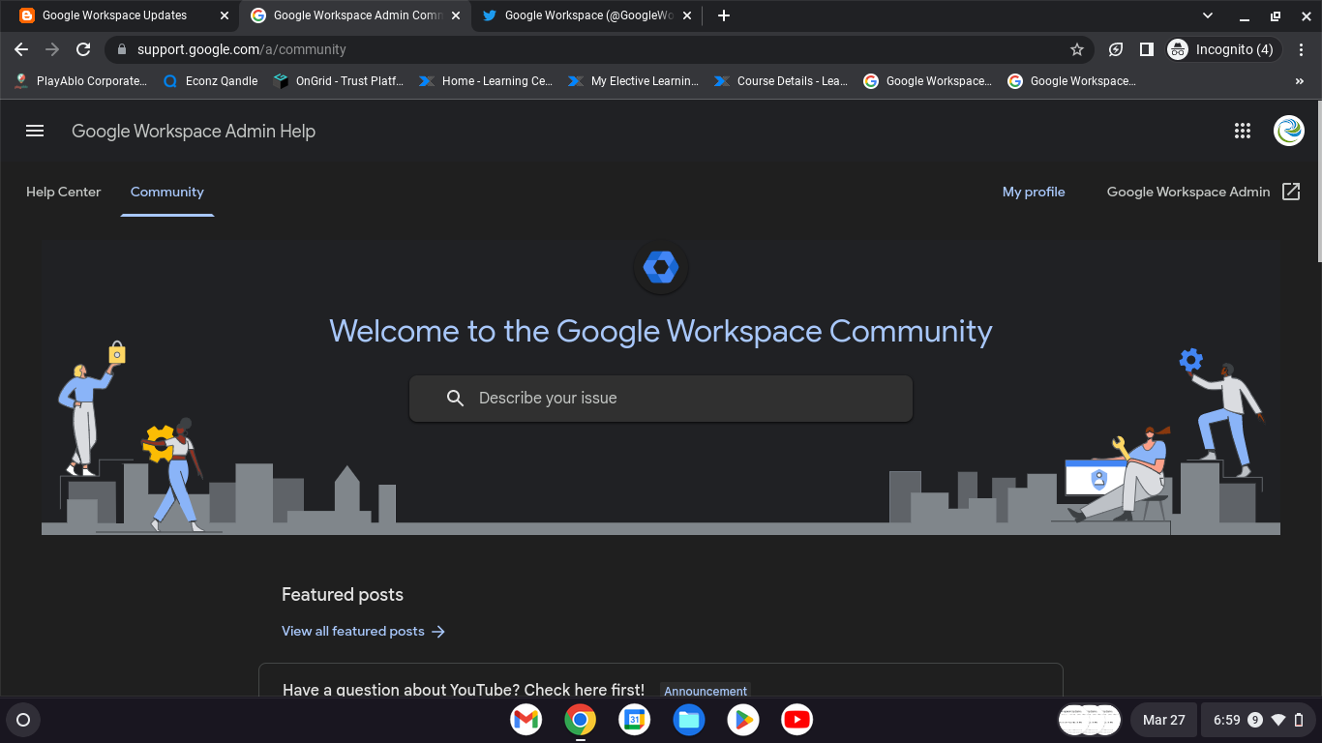Click the Welcome to the Google Workspace Community heading

pyautogui.click(x=661, y=331)
